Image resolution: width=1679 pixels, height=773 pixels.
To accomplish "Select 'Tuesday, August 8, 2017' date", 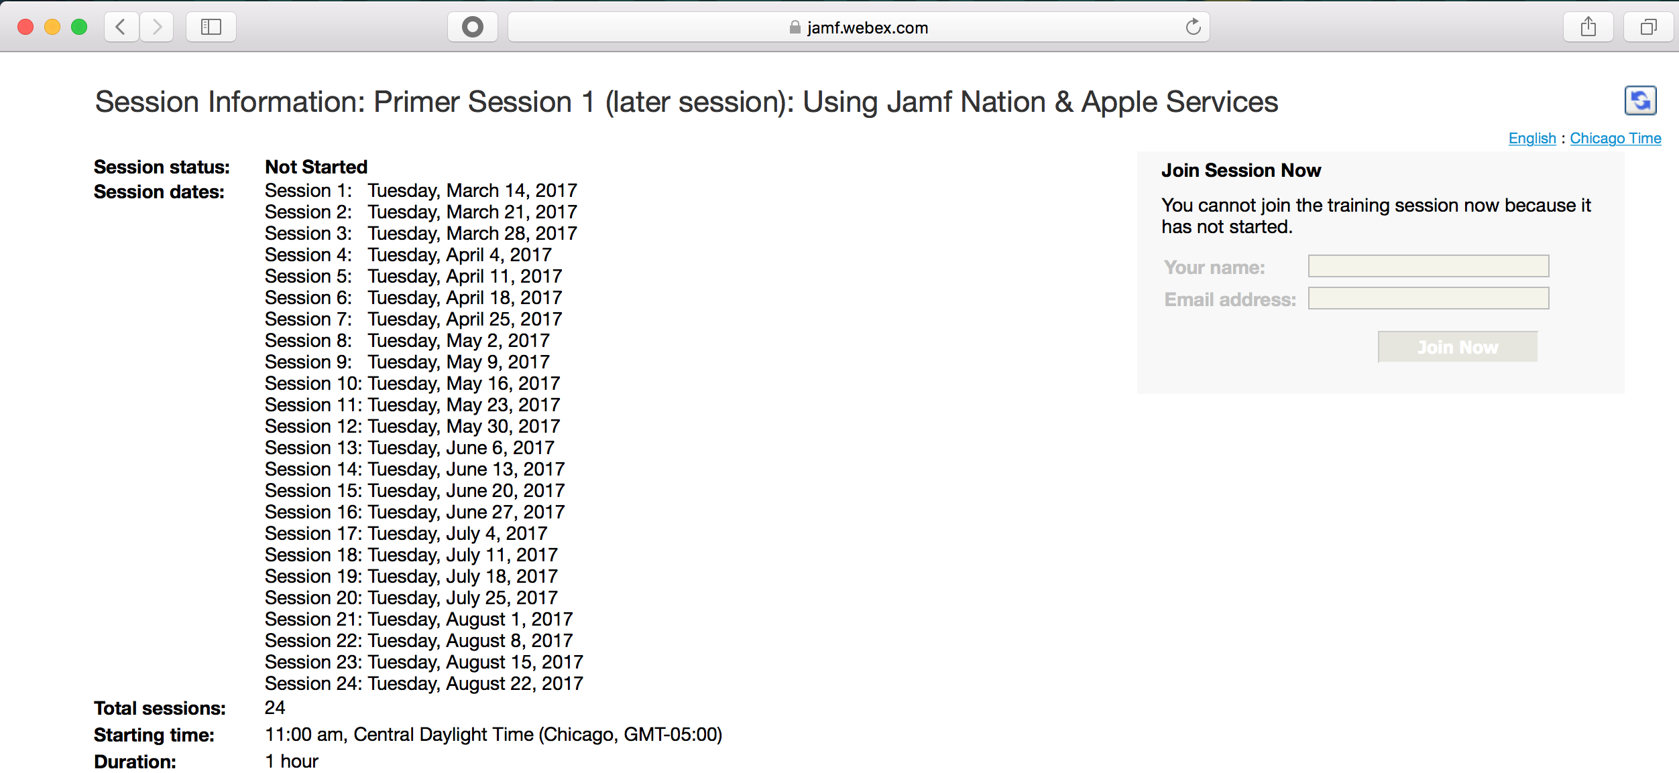I will click(x=471, y=641).
